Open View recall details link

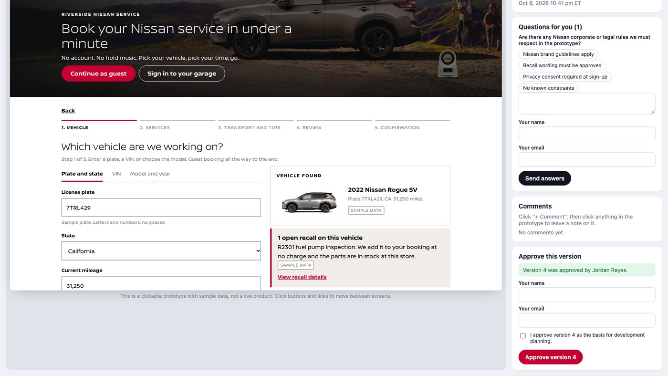click(x=302, y=277)
